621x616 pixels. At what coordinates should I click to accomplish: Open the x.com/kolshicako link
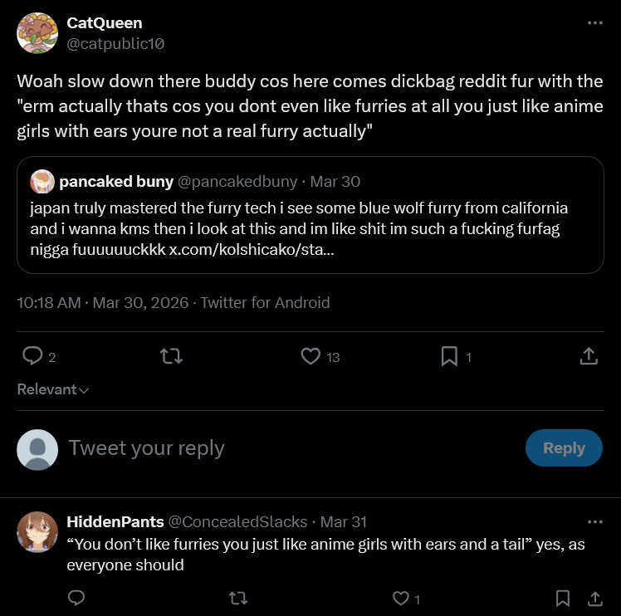(x=252, y=250)
